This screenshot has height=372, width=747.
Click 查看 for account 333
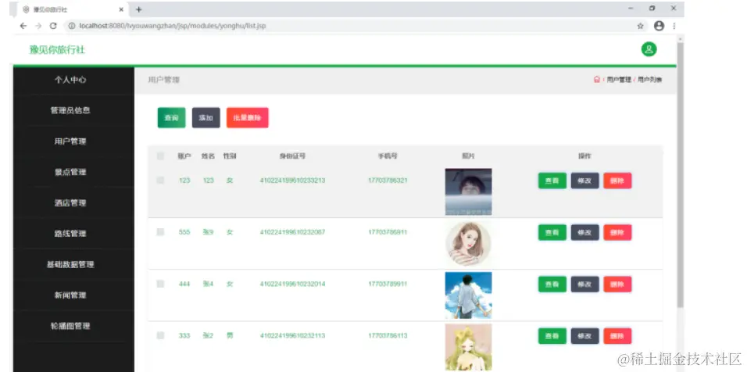(x=552, y=336)
